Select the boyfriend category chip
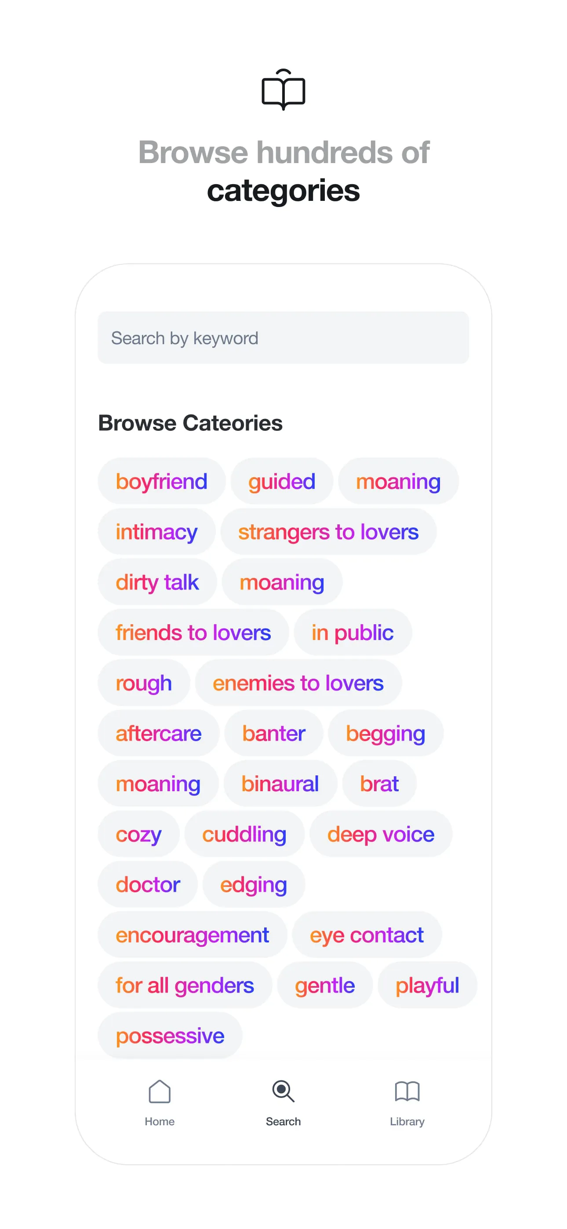Screen dimensions: 567x1229 click(161, 481)
